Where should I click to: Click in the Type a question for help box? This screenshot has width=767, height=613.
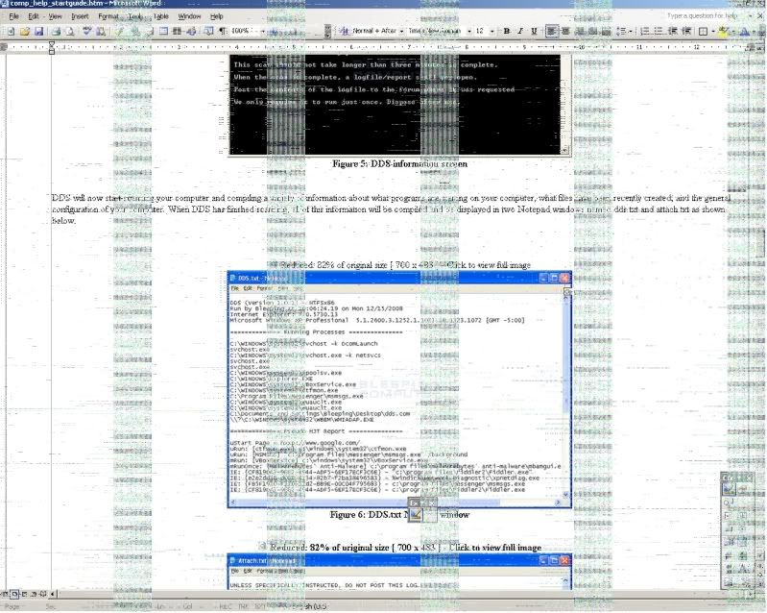point(705,16)
